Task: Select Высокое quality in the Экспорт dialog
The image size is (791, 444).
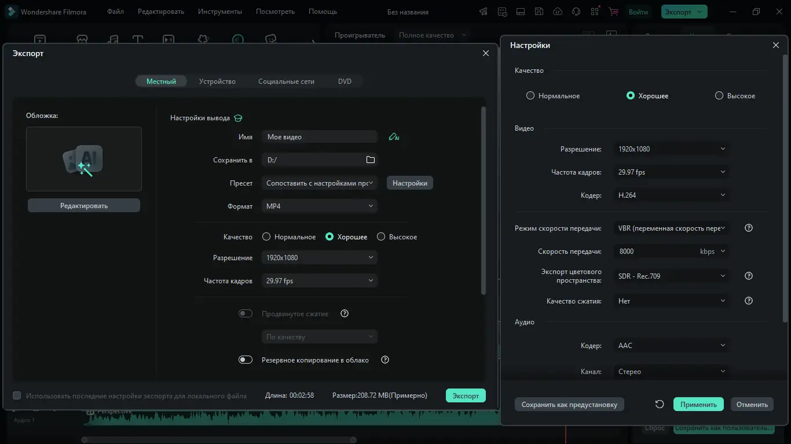Action: point(397,237)
